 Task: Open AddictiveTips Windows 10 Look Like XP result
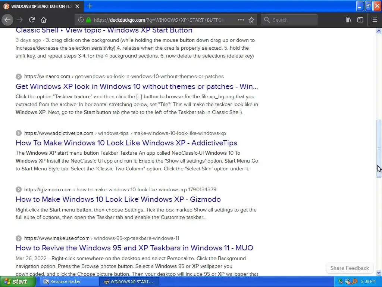[x=126, y=143]
